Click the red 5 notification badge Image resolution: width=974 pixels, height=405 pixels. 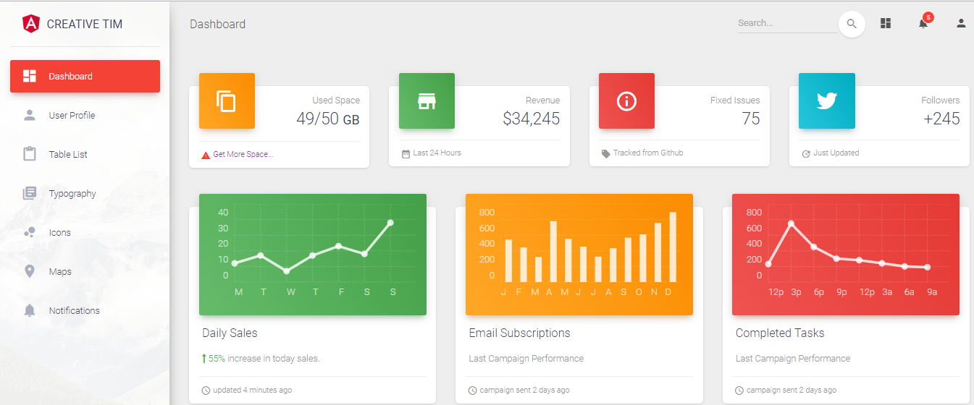tap(928, 17)
